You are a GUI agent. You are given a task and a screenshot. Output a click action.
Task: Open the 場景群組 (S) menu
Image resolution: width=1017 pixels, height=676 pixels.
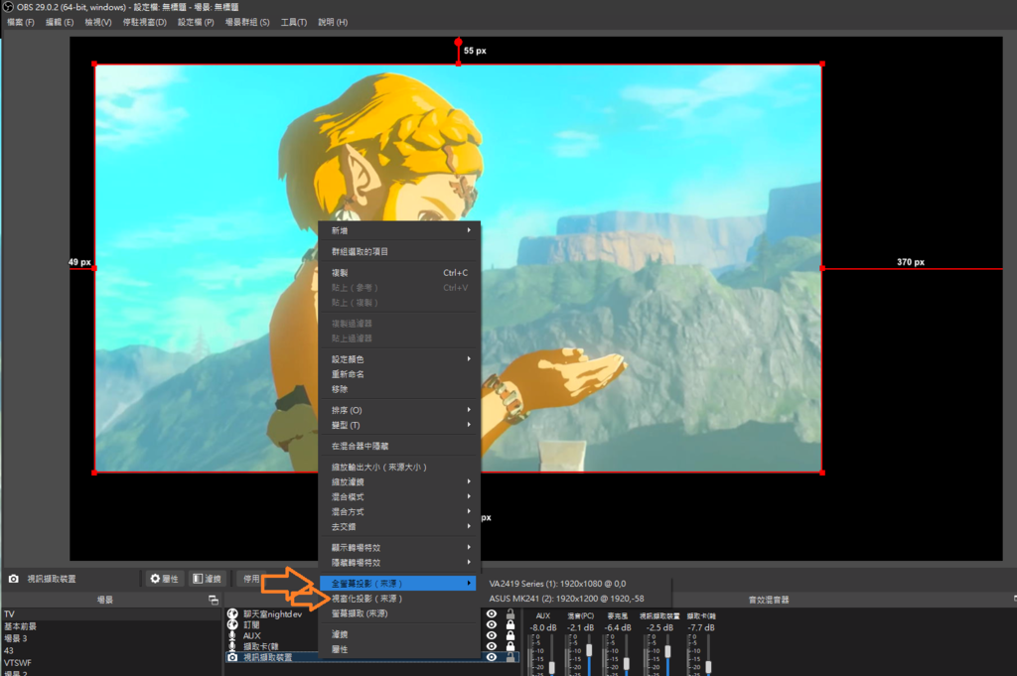tap(247, 22)
